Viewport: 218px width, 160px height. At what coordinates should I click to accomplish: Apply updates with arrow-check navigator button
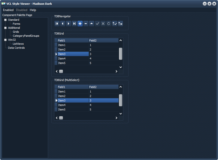pyautogui.click(x=115, y=23)
